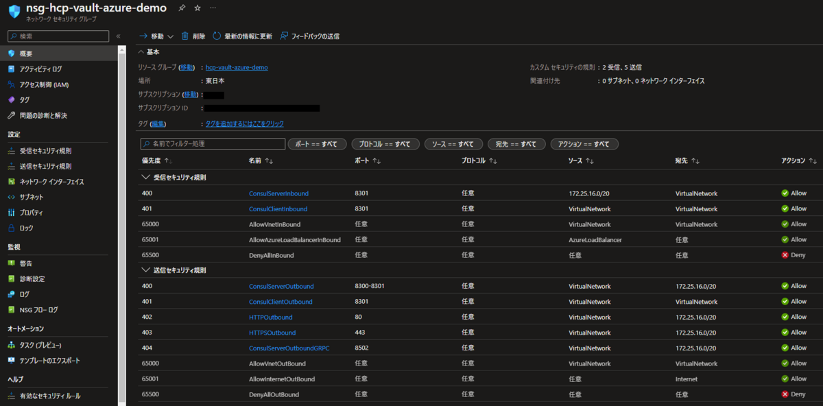Viewport: 823px width, 406px height.
Task: Click the ネットワーク インターフェイス sidebar icon
Action: [12, 182]
